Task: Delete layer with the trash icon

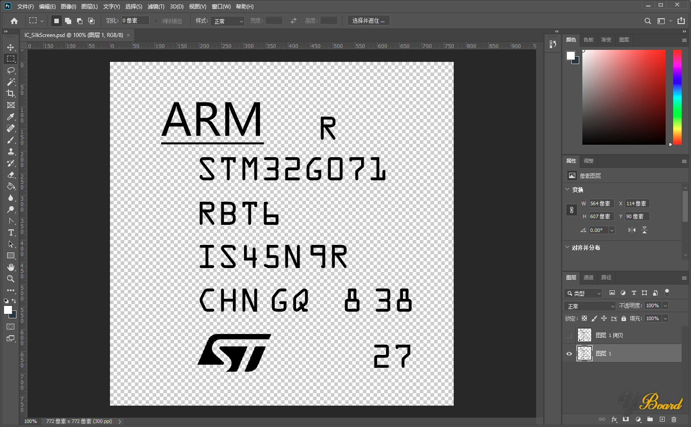Action: pyautogui.click(x=674, y=419)
